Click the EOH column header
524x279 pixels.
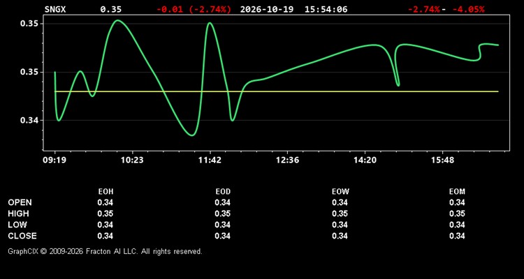point(105,192)
